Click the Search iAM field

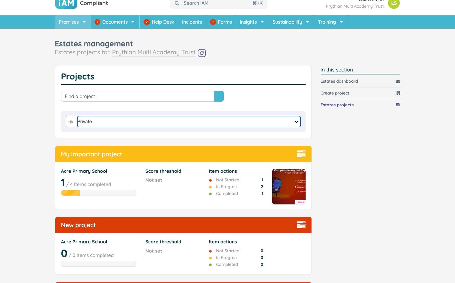[x=218, y=4]
